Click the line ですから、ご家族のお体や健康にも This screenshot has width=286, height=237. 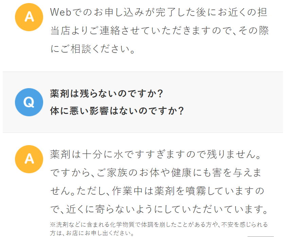pyautogui.click(x=156, y=173)
